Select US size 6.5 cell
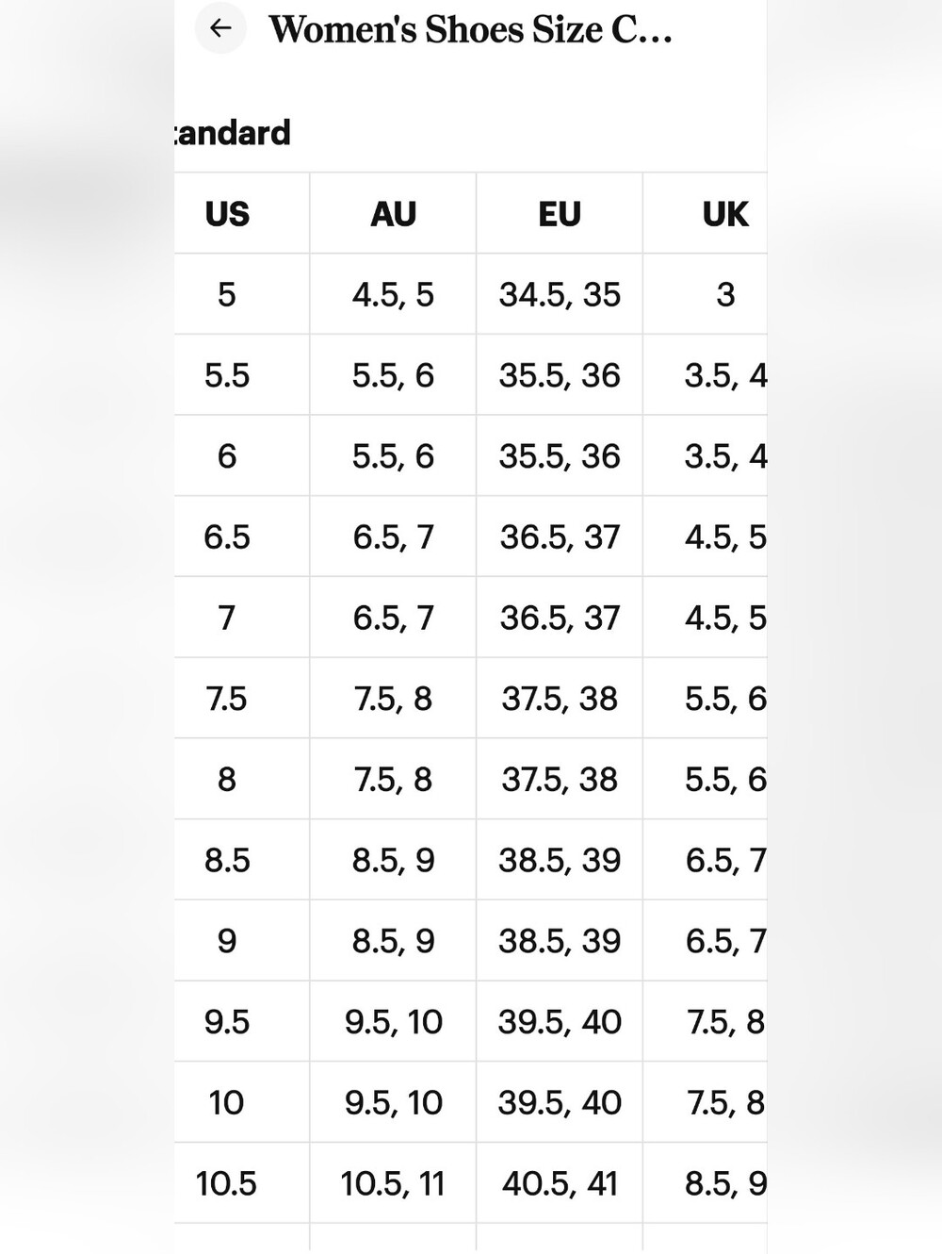 coord(227,536)
